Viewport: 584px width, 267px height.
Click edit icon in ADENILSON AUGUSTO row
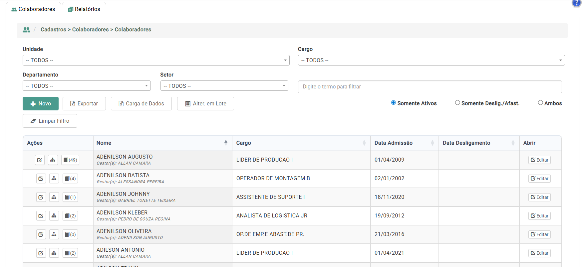coord(40,160)
